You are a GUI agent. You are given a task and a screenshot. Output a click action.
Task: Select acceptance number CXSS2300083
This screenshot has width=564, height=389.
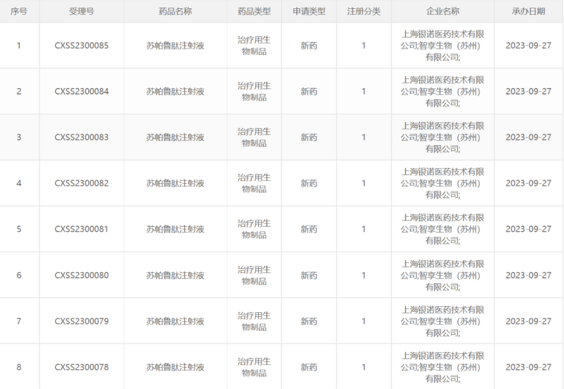[82, 137]
